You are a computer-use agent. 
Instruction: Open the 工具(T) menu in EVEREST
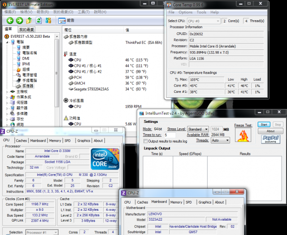(84, 12)
